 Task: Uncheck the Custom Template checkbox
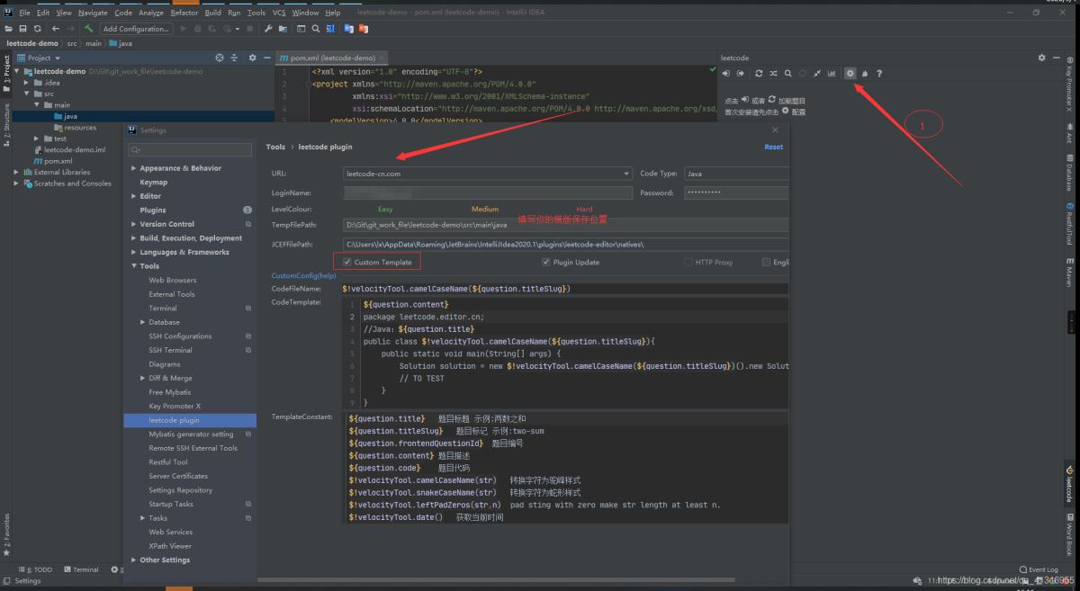click(x=347, y=262)
